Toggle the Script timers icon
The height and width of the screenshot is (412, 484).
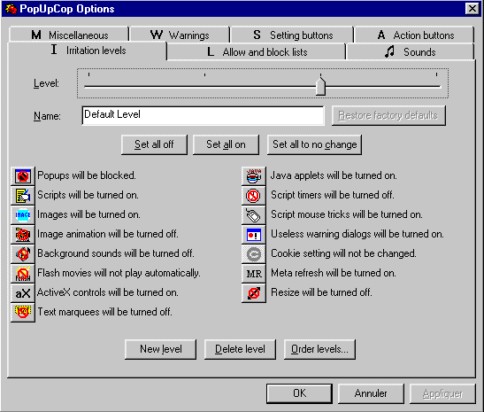(x=253, y=196)
